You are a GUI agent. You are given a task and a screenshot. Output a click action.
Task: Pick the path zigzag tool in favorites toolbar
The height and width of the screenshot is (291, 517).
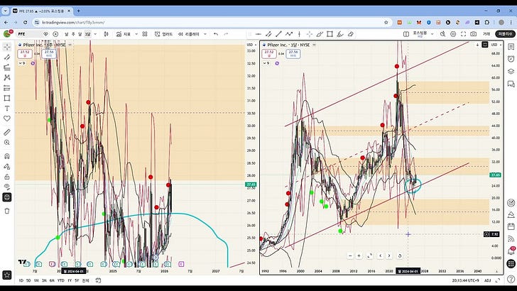pos(289,34)
